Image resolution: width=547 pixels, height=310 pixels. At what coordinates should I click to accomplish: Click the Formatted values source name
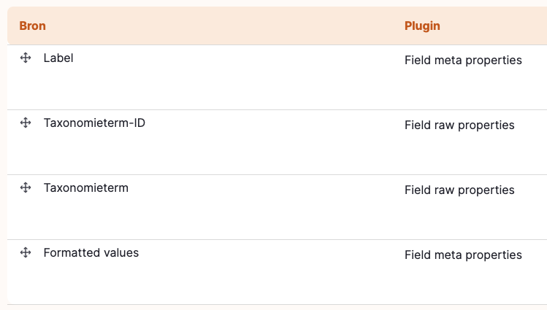coord(91,252)
